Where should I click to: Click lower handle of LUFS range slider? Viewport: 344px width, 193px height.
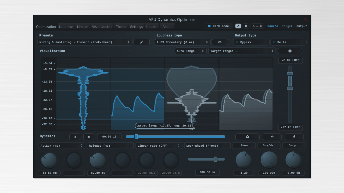tap(290, 88)
